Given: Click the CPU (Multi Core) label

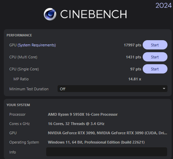Looking at the screenshot, I should [x=23, y=57].
